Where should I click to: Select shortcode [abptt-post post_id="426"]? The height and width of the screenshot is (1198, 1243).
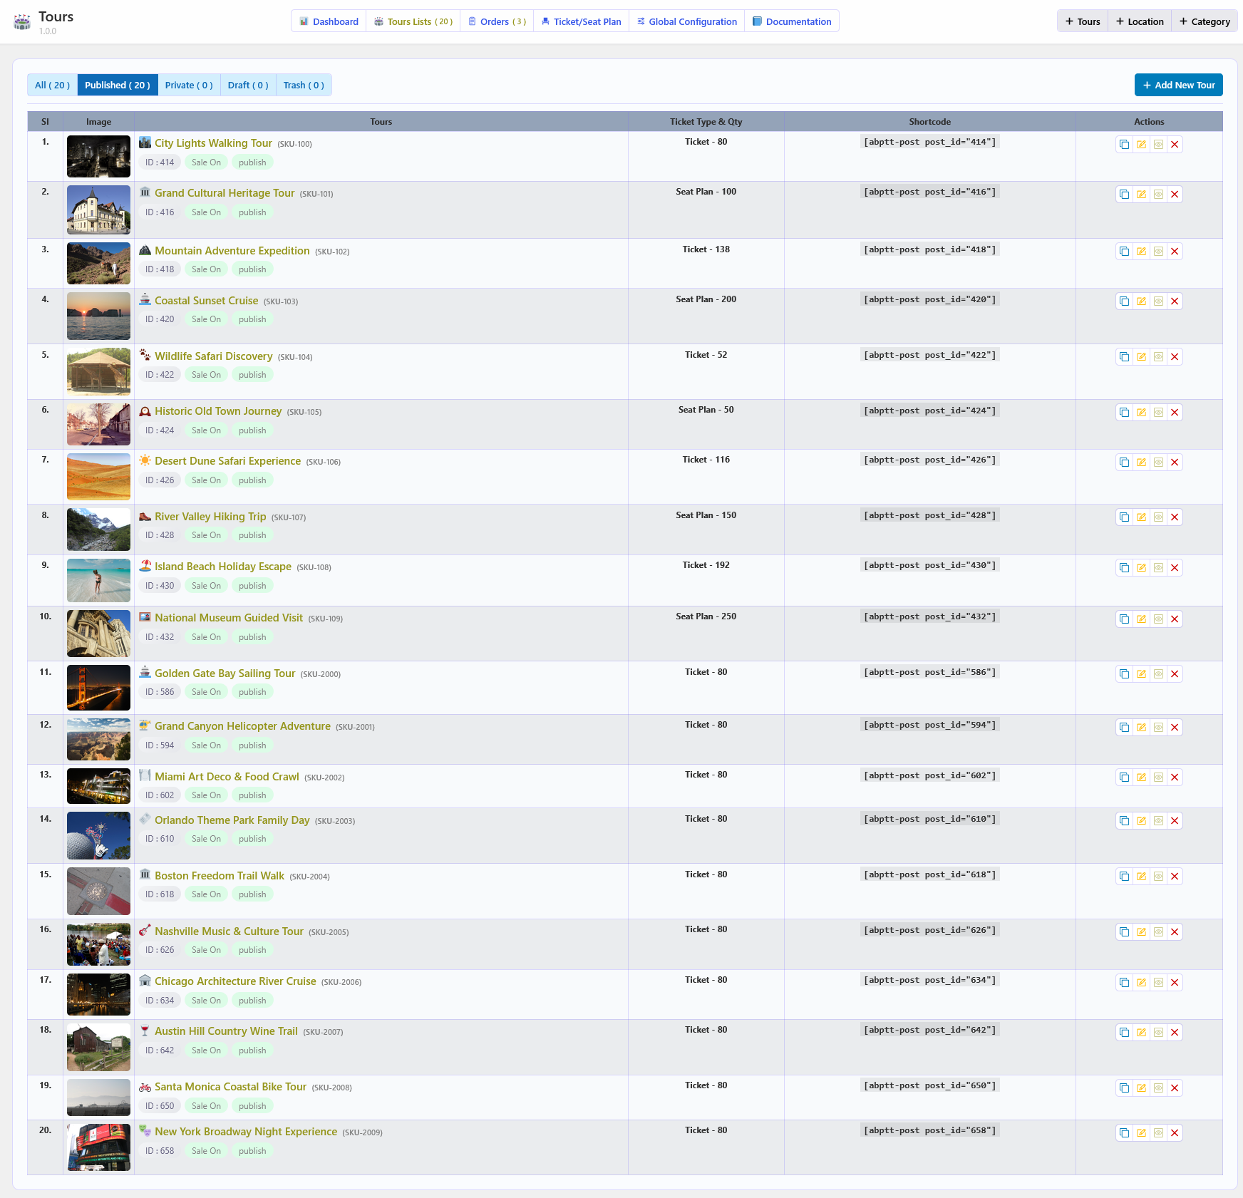click(929, 460)
